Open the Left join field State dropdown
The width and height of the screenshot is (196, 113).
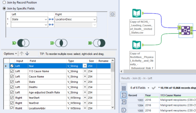click(x=45, y=19)
